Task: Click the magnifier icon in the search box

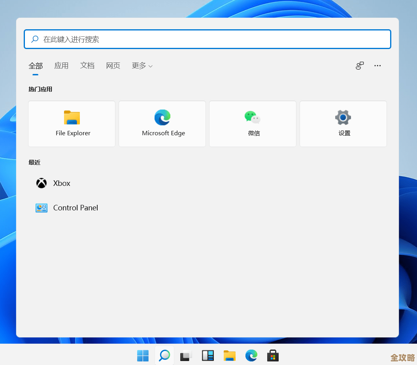Action: point(34,39)
